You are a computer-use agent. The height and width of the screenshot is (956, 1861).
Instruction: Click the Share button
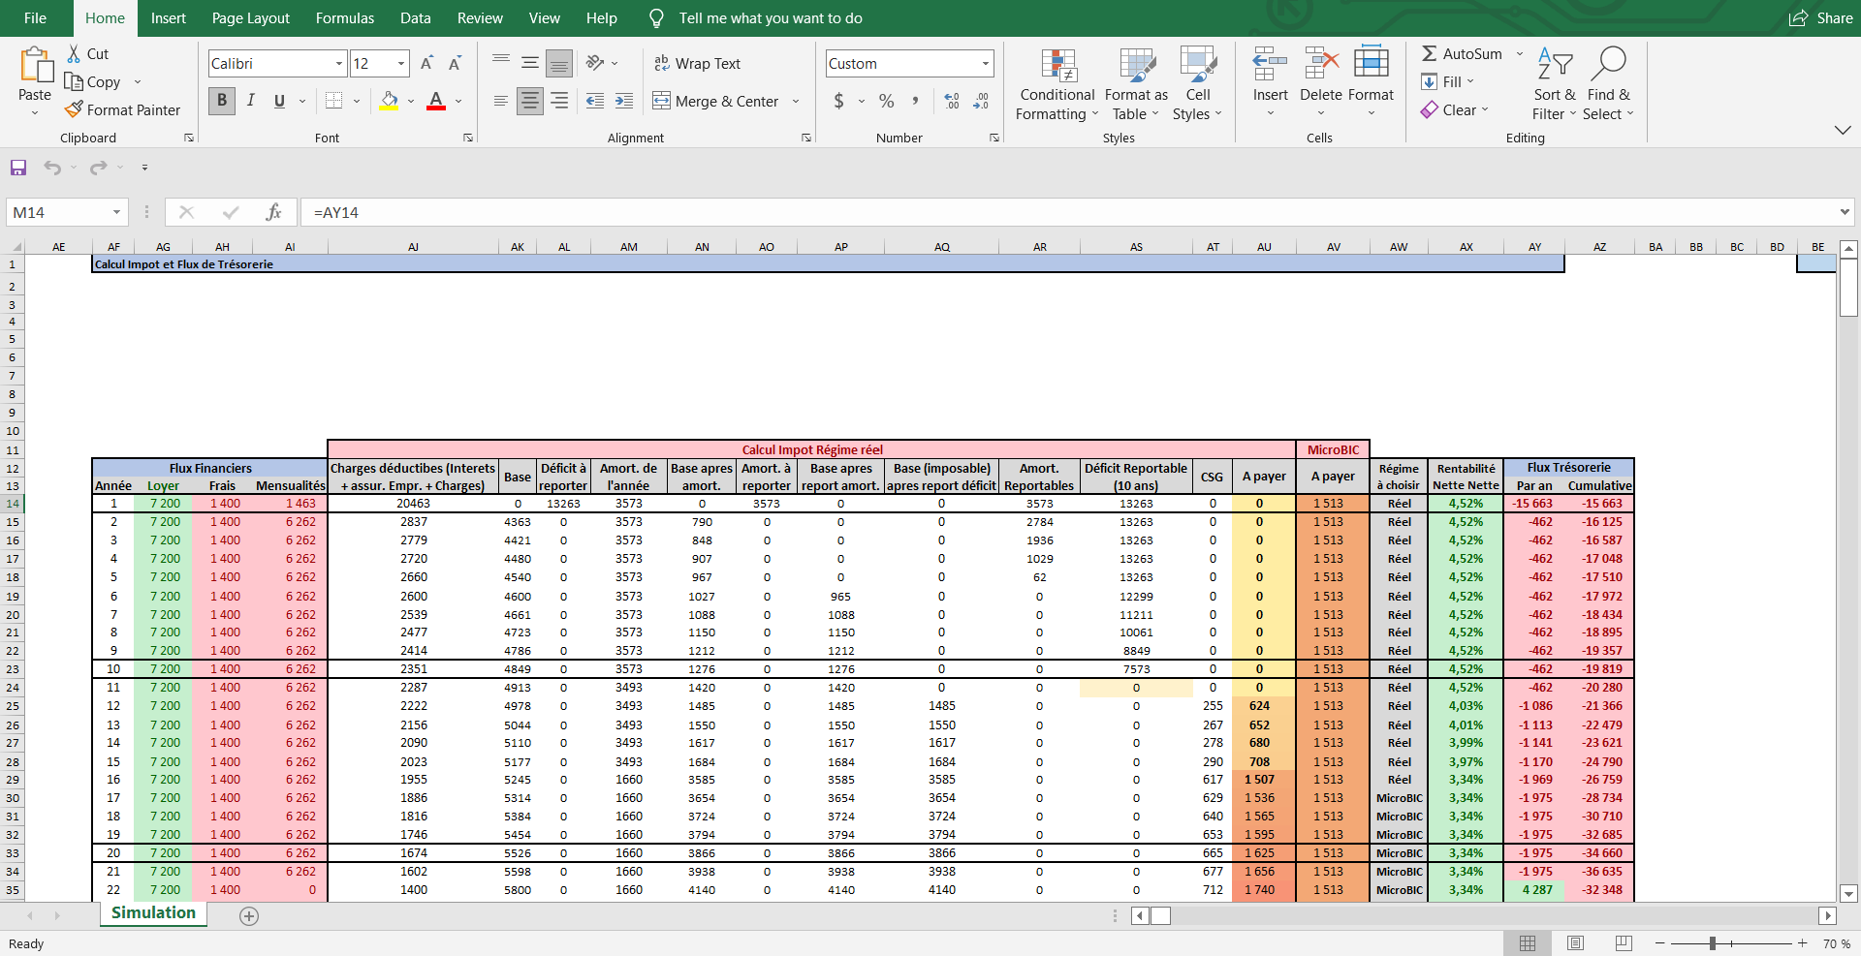1820,18
